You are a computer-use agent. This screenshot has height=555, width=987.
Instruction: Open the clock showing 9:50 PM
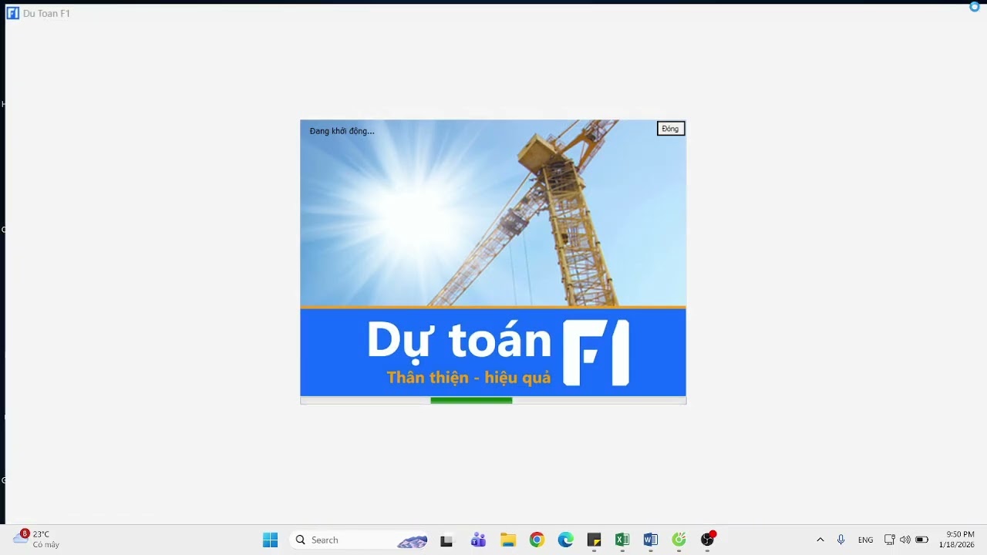point(957,540)
